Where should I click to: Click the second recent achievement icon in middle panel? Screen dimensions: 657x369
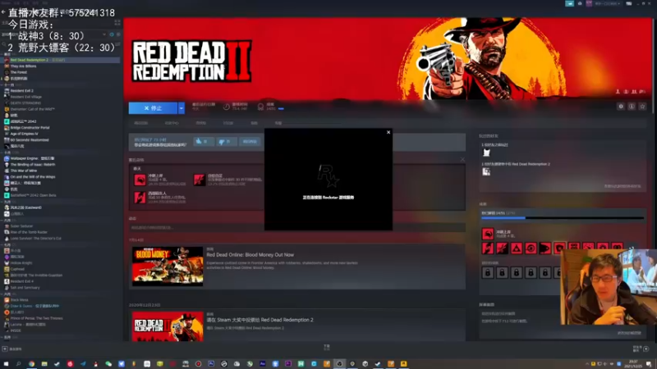click(199, 180)
